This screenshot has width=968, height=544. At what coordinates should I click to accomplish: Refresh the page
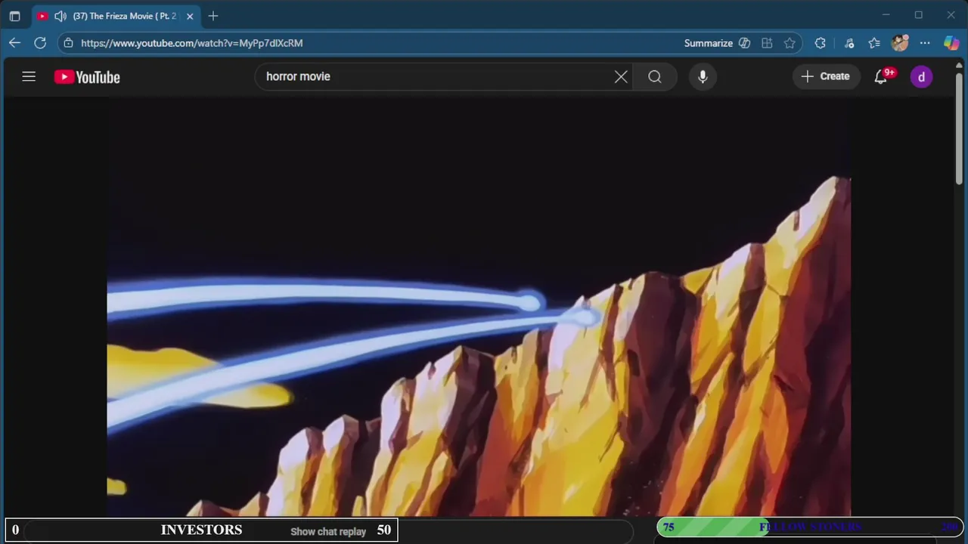(x=40, y=43)
